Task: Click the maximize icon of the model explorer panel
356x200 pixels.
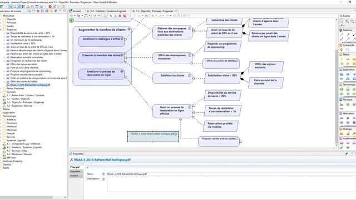Action: point(65,11)
